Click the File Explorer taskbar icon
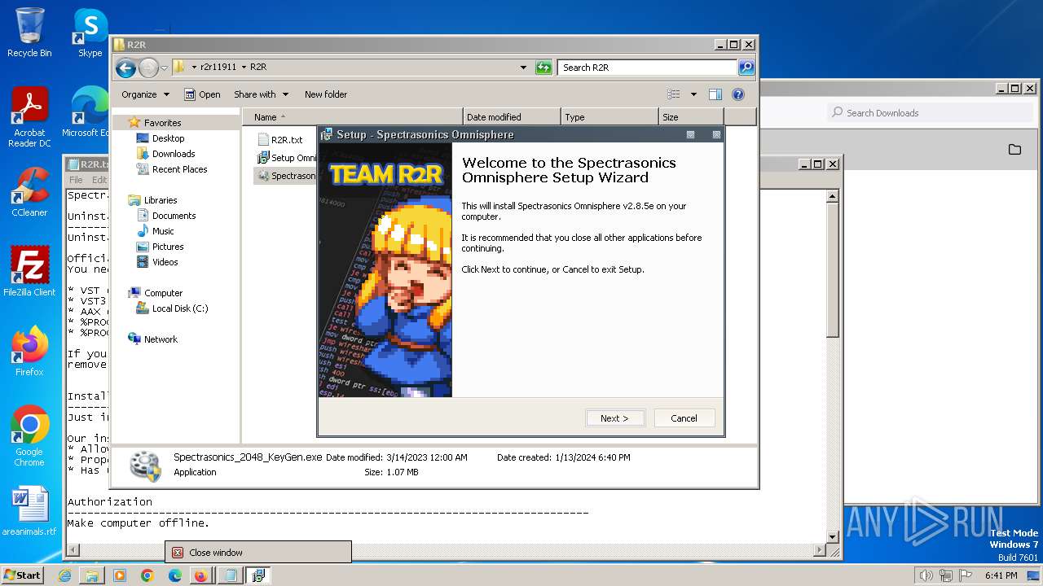Viewport: 1043px width, 586px height. click(92, 575)
